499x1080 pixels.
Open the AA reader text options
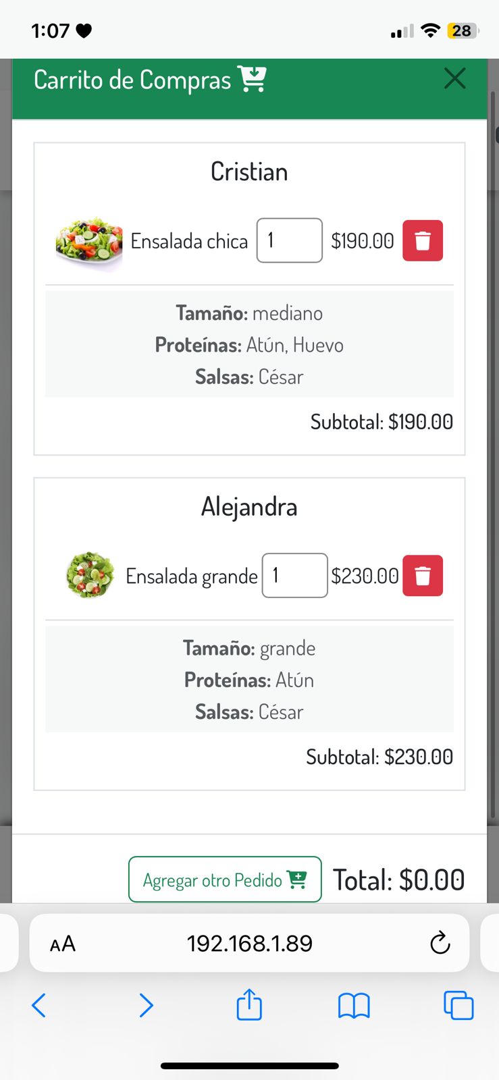click(x=63, y=944)
